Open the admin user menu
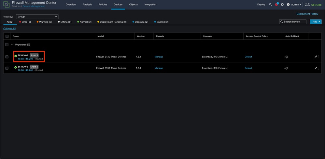This screenshot has height=159, width=325. pyautogui.click(x=296, y=5)
